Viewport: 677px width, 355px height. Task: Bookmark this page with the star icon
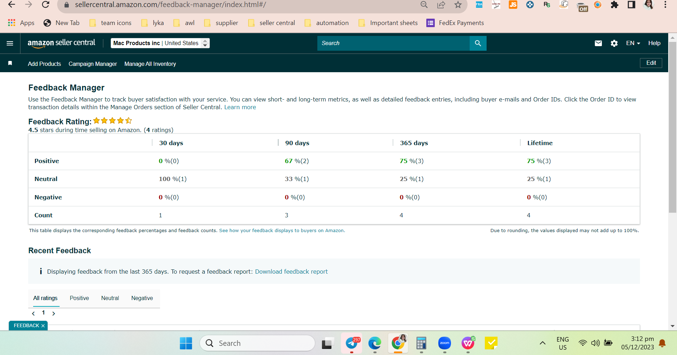pyautogui.click(x=458, y=5)
